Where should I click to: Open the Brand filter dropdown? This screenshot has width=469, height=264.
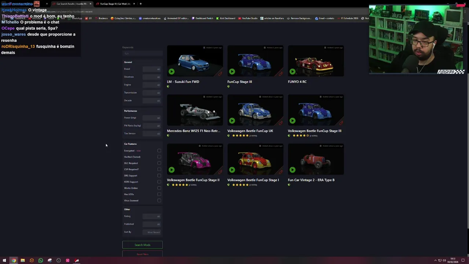(152, 69)
